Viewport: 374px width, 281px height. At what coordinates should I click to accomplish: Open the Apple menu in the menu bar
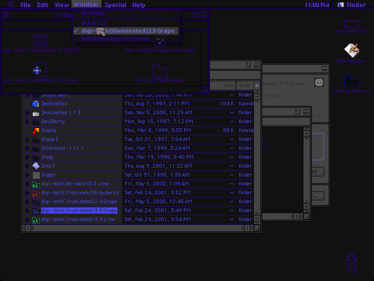(10, 4)
